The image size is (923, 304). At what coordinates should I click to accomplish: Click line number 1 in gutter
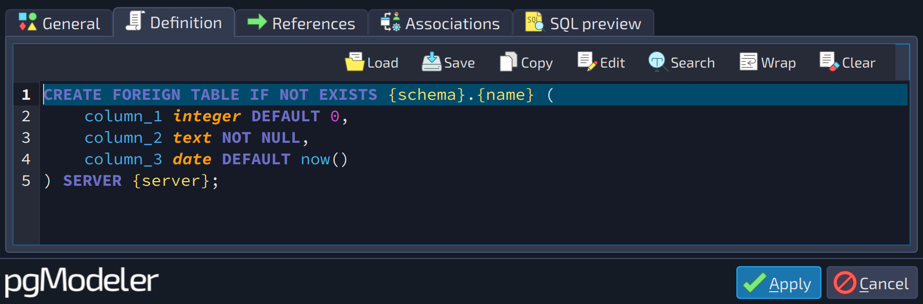[x=26, y=95]
